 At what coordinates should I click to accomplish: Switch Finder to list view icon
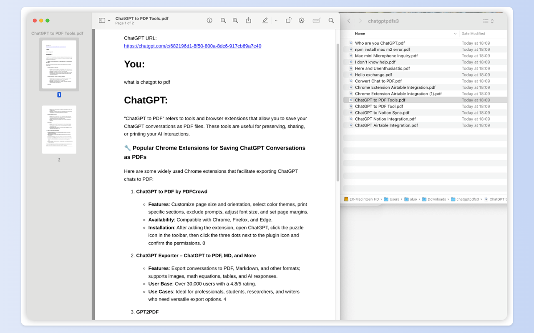[486, 21]
